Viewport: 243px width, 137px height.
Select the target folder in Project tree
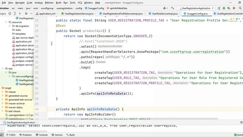[x=8, y=88]
